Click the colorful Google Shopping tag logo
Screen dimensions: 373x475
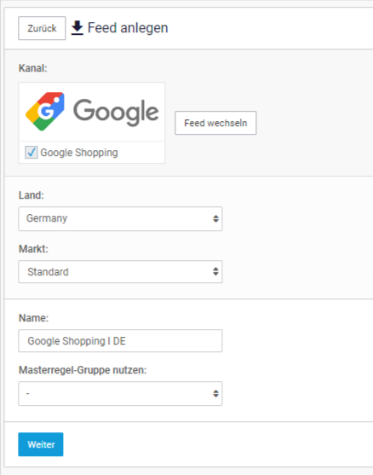[45, 111]
